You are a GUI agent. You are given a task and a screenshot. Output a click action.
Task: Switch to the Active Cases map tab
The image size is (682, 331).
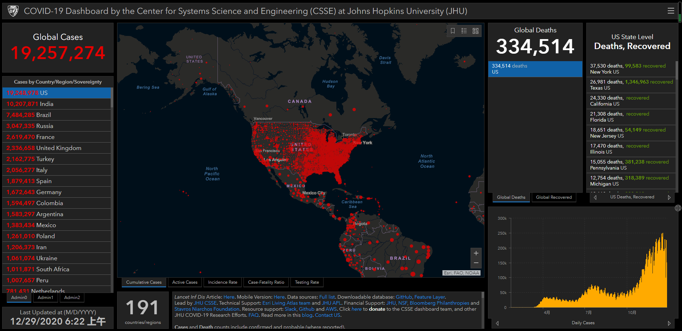tap(185, 282)
